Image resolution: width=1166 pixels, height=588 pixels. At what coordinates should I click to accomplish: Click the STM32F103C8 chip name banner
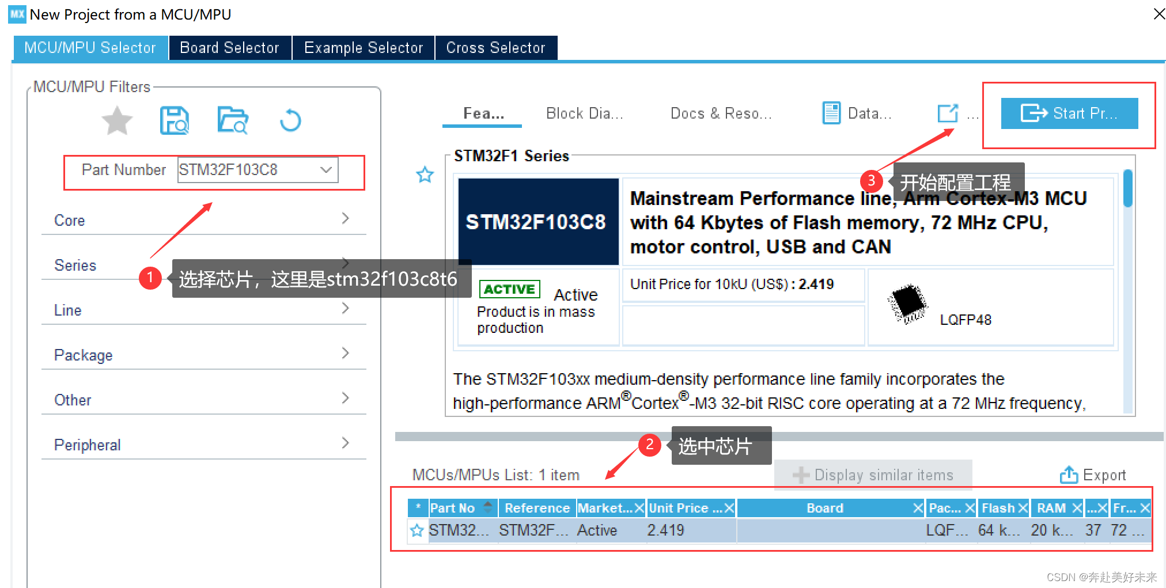click(x=538, y=222)
